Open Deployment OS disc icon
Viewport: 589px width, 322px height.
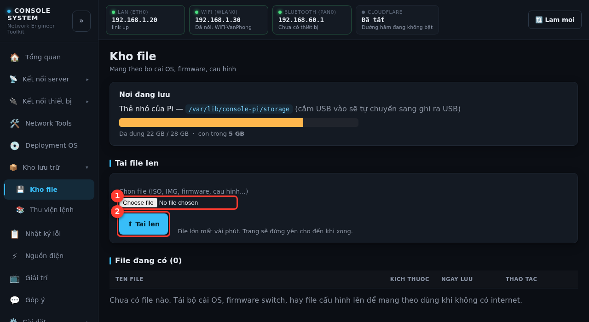click(x=15, y=145)
